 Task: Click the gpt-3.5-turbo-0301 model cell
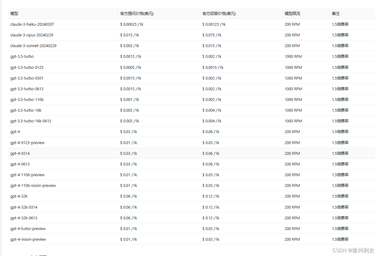click(27, 78)
